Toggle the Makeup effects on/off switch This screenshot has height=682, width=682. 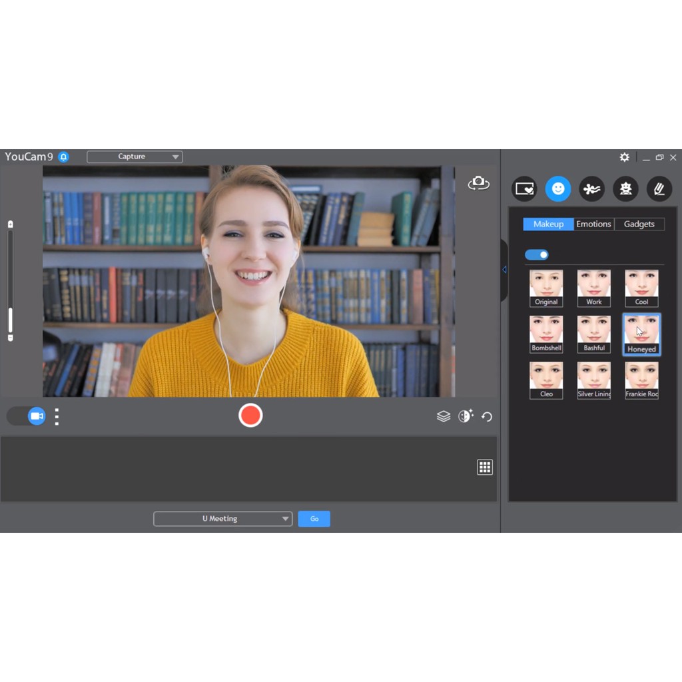[537, 254]
